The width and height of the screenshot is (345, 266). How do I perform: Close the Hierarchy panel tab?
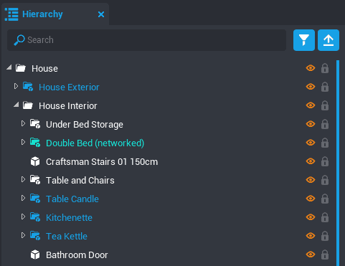(x=101, y=14)
